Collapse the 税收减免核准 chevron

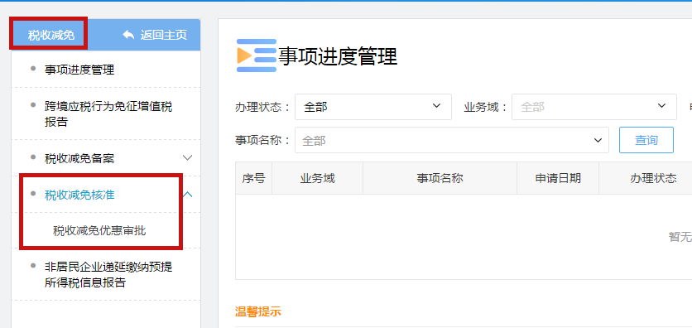pyautogui.click(x=188, y=195)
